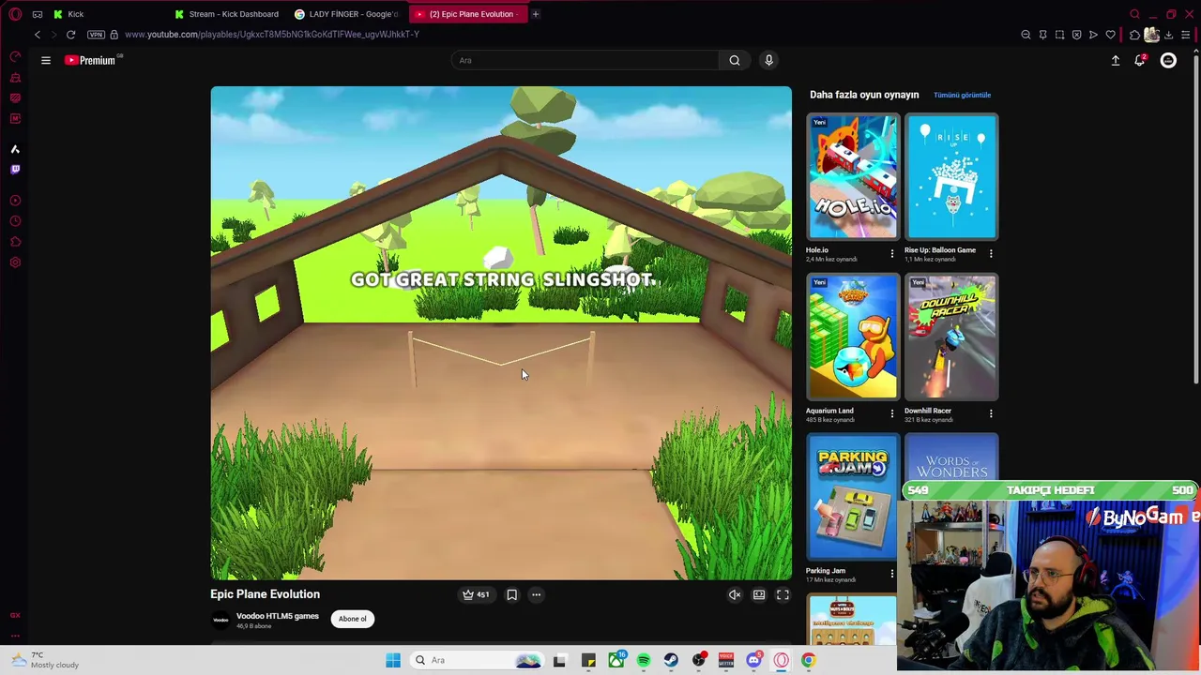Open YouTube notifications bell
The image size is (1201, 675).
[x=1140, y=60]
